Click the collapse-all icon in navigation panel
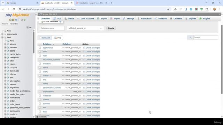The width and height of the screenshot is (223, 125). [28, 27]
